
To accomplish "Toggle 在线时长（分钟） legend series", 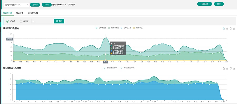I will click(x=111, y=68).
